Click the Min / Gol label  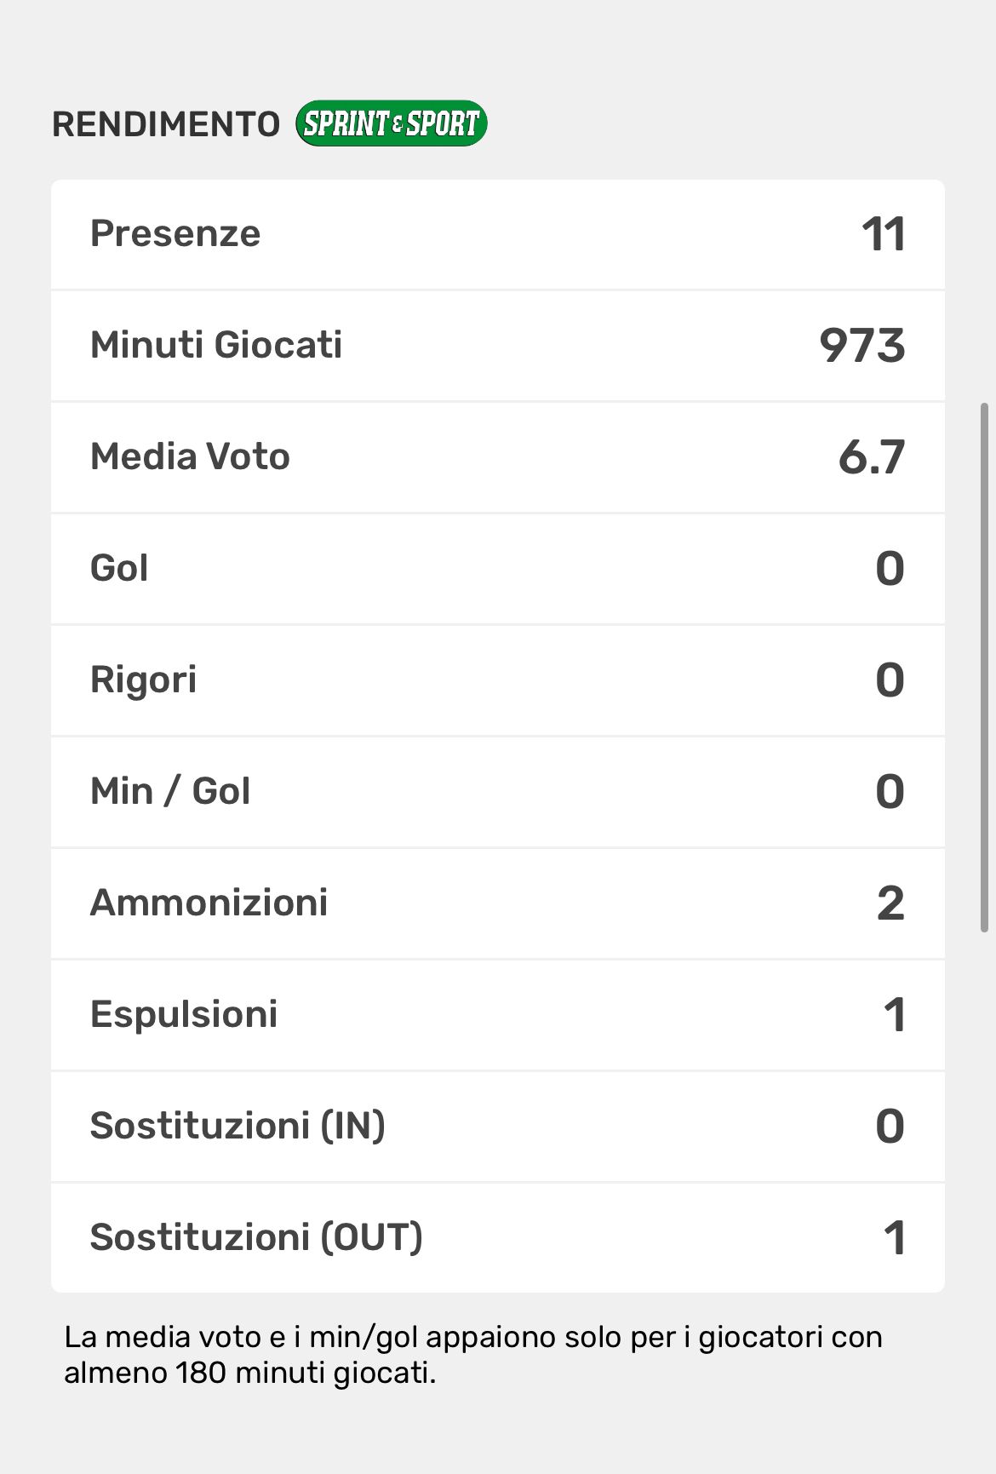click(x=170, y=791)
